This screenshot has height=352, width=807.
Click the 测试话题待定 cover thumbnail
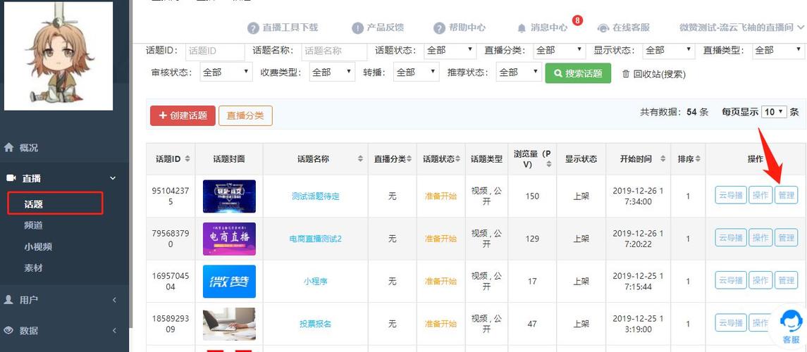(229, 196)
